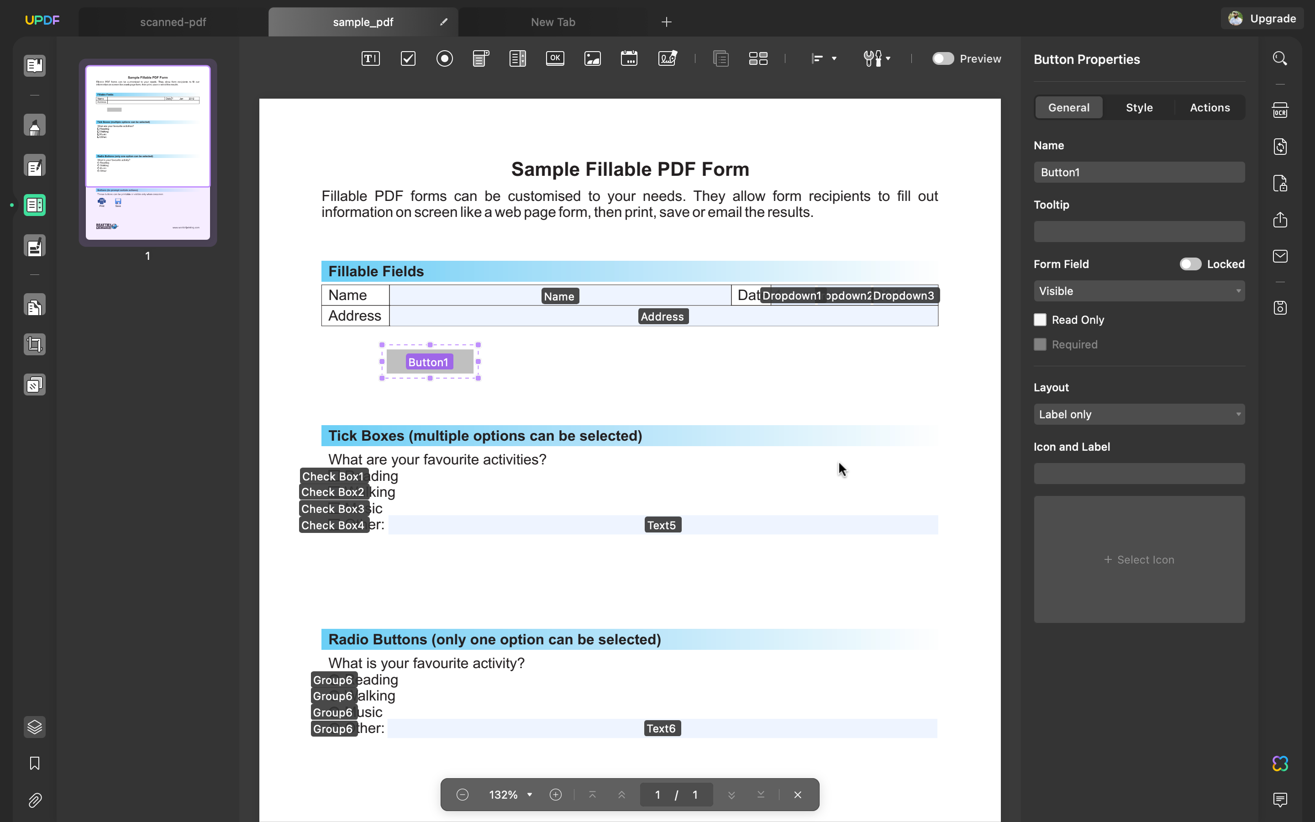
Task: Open the Layout dropdown set to Label only
Action: (x=1138, y=414)
